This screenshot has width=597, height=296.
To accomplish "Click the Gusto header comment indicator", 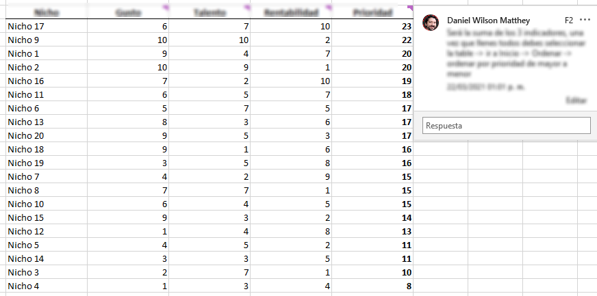I will pyautogui.click(x=166, y=8).
